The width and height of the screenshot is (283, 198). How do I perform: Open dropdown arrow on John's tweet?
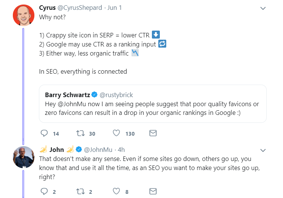click(263, 149)
